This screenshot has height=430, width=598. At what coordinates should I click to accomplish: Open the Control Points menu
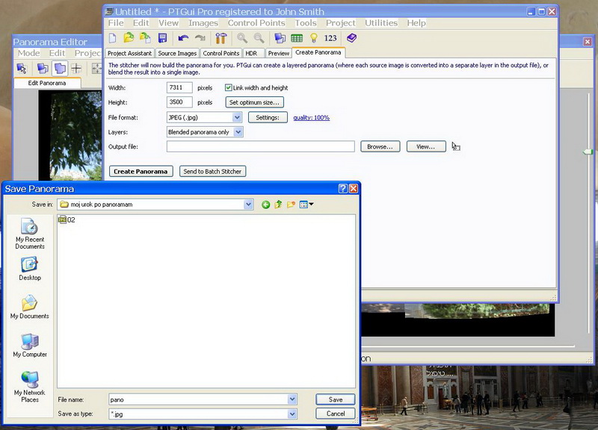pos(256,23)
